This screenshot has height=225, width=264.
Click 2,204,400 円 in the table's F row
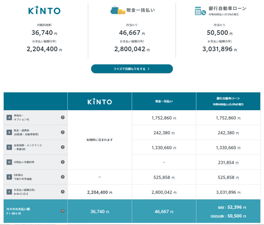(x=100, y=192)
